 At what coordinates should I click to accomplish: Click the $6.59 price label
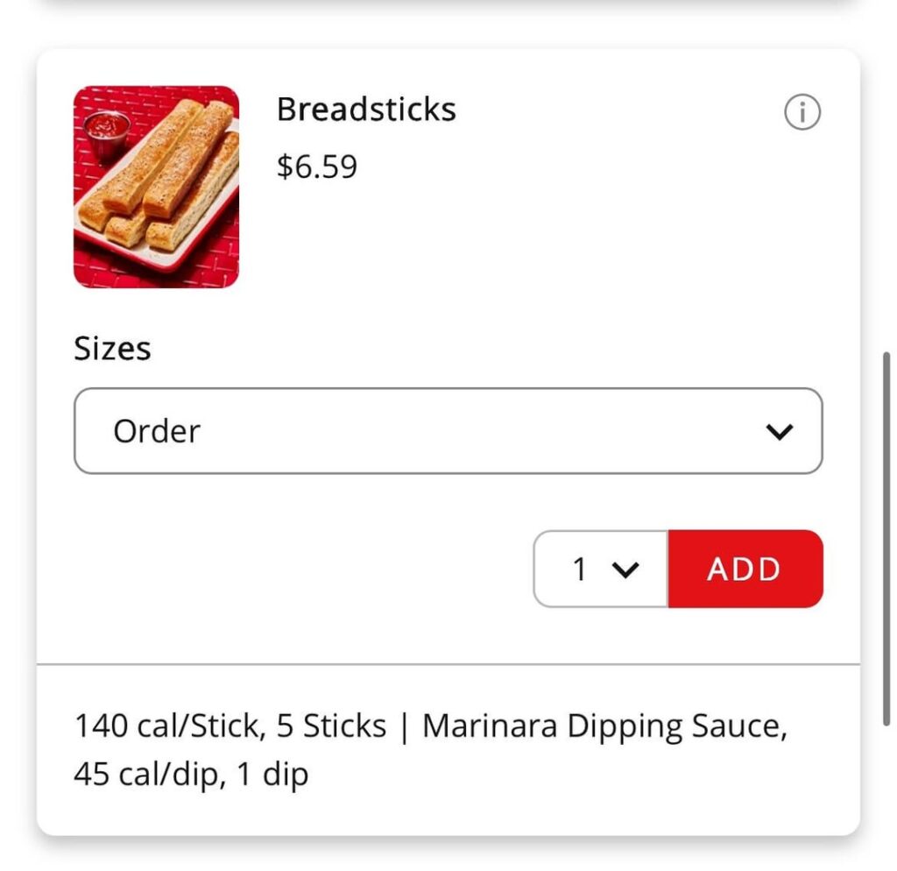(x=316, y=166)
